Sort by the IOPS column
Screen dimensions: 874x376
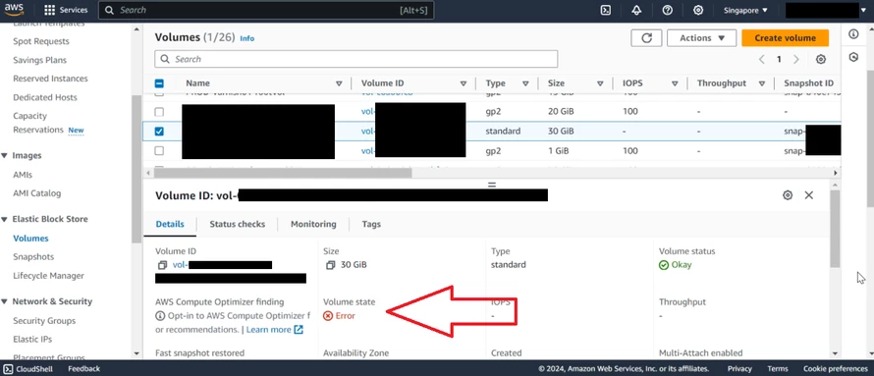[675, 83]
